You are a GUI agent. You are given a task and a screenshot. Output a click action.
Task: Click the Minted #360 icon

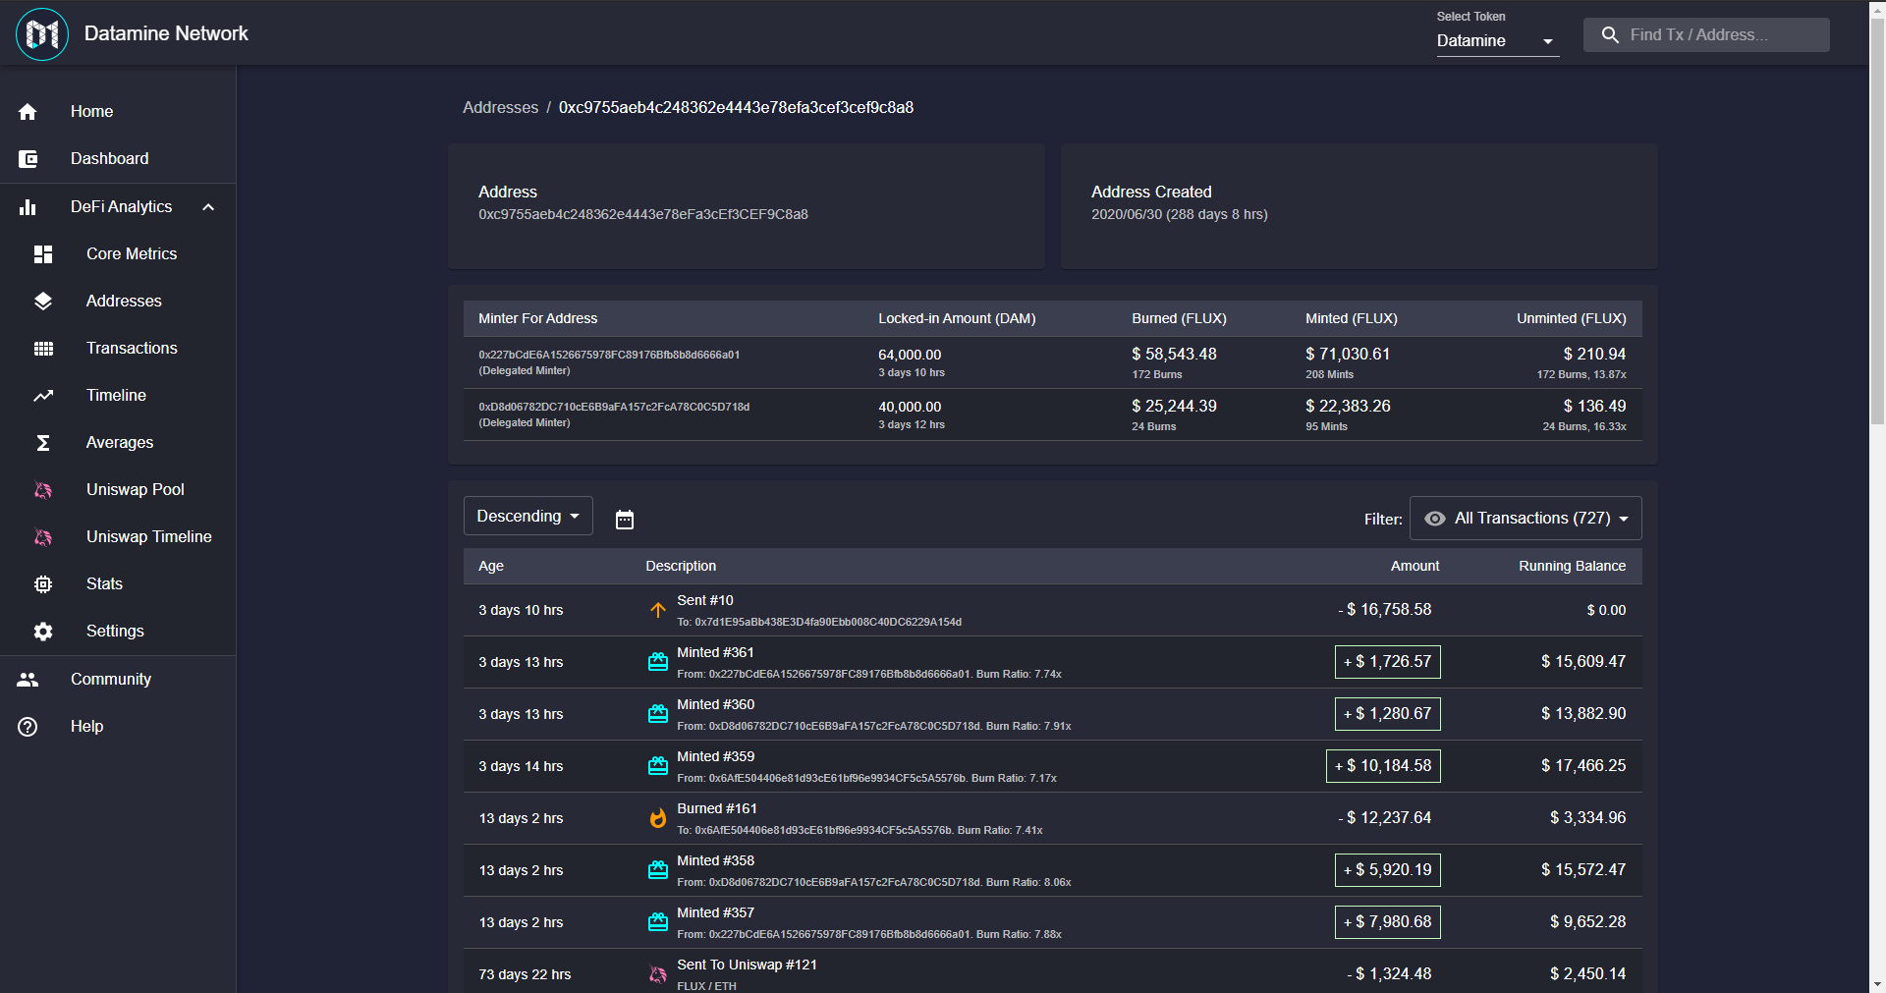click(x=658, y=714)
